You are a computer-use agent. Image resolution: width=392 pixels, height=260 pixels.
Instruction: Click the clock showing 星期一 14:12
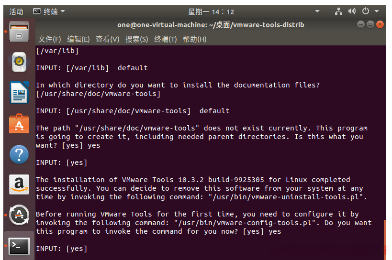click(211, 11)
